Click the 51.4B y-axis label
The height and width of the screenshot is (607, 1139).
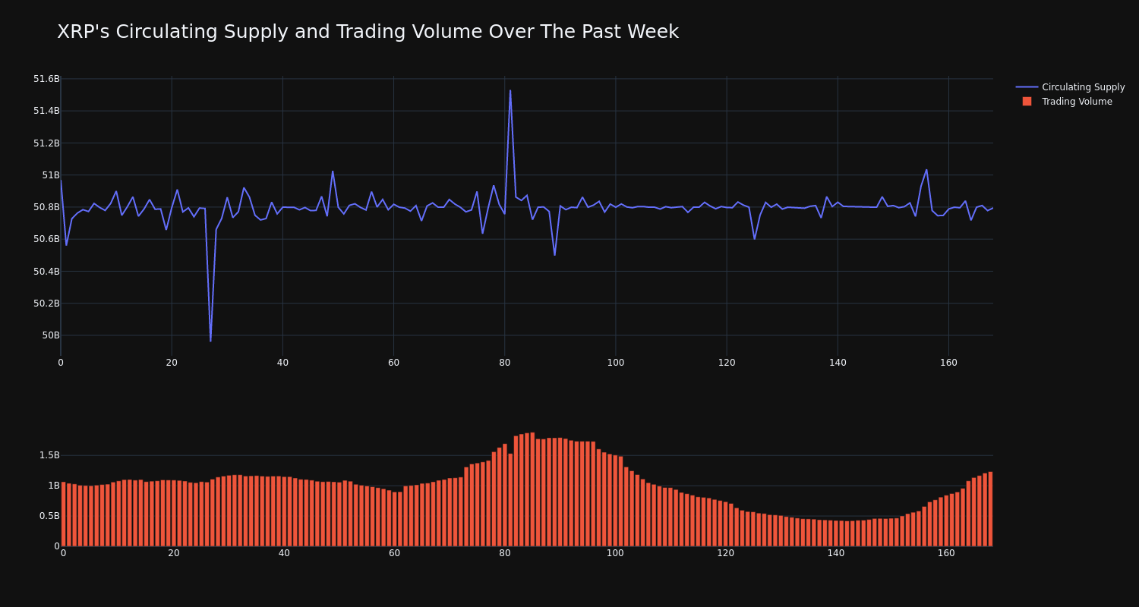pyautogui.click(x=46, y=111)
